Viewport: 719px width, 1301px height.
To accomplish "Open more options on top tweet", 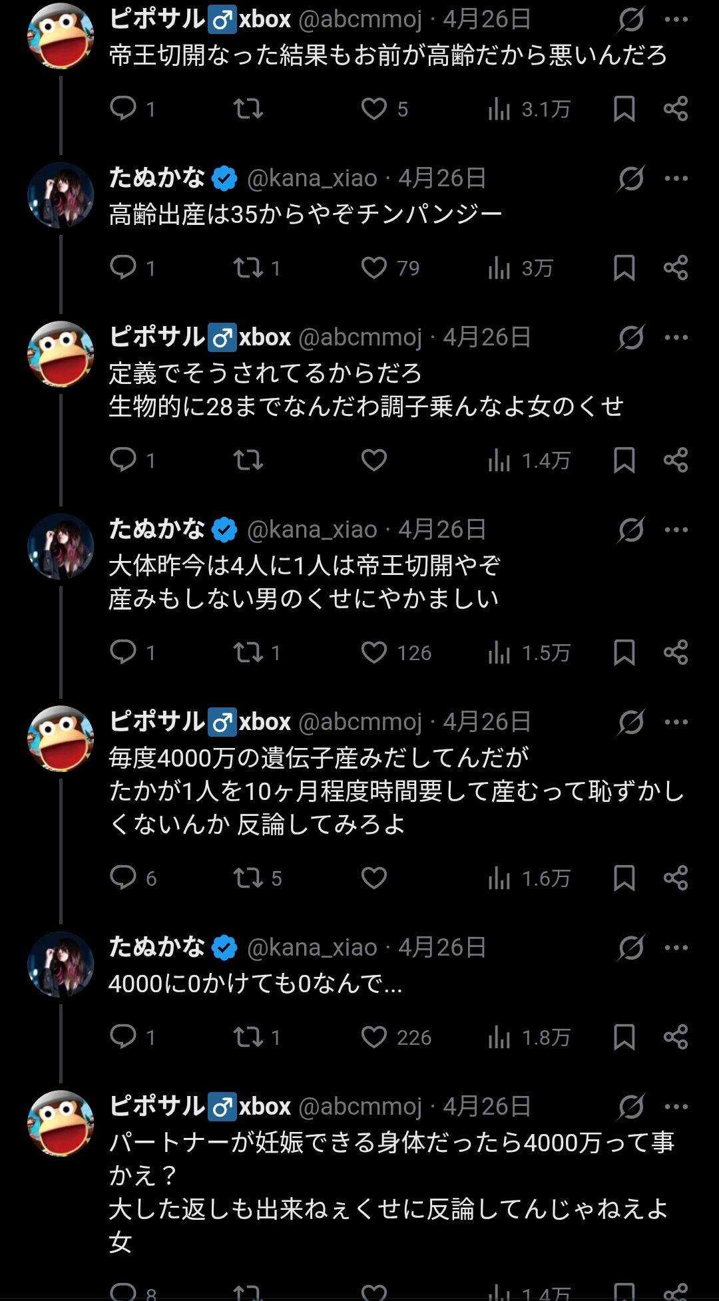I will point(676,19).
